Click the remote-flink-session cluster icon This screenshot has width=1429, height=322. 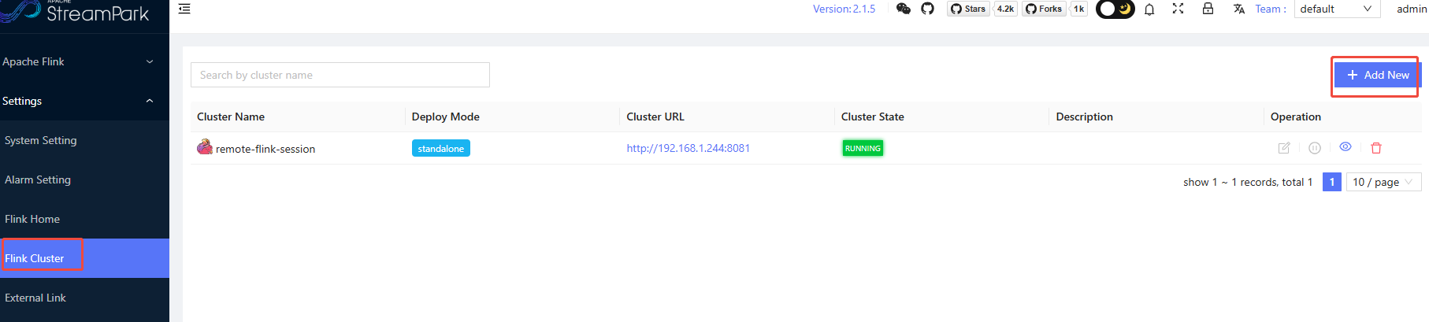[x=205, y=146]
